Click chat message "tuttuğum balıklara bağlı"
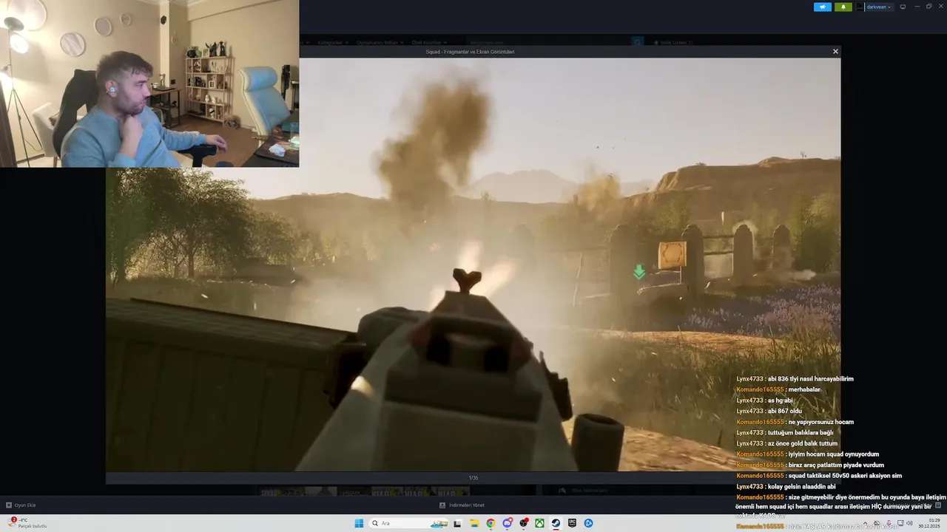 [x=801, y=432]
